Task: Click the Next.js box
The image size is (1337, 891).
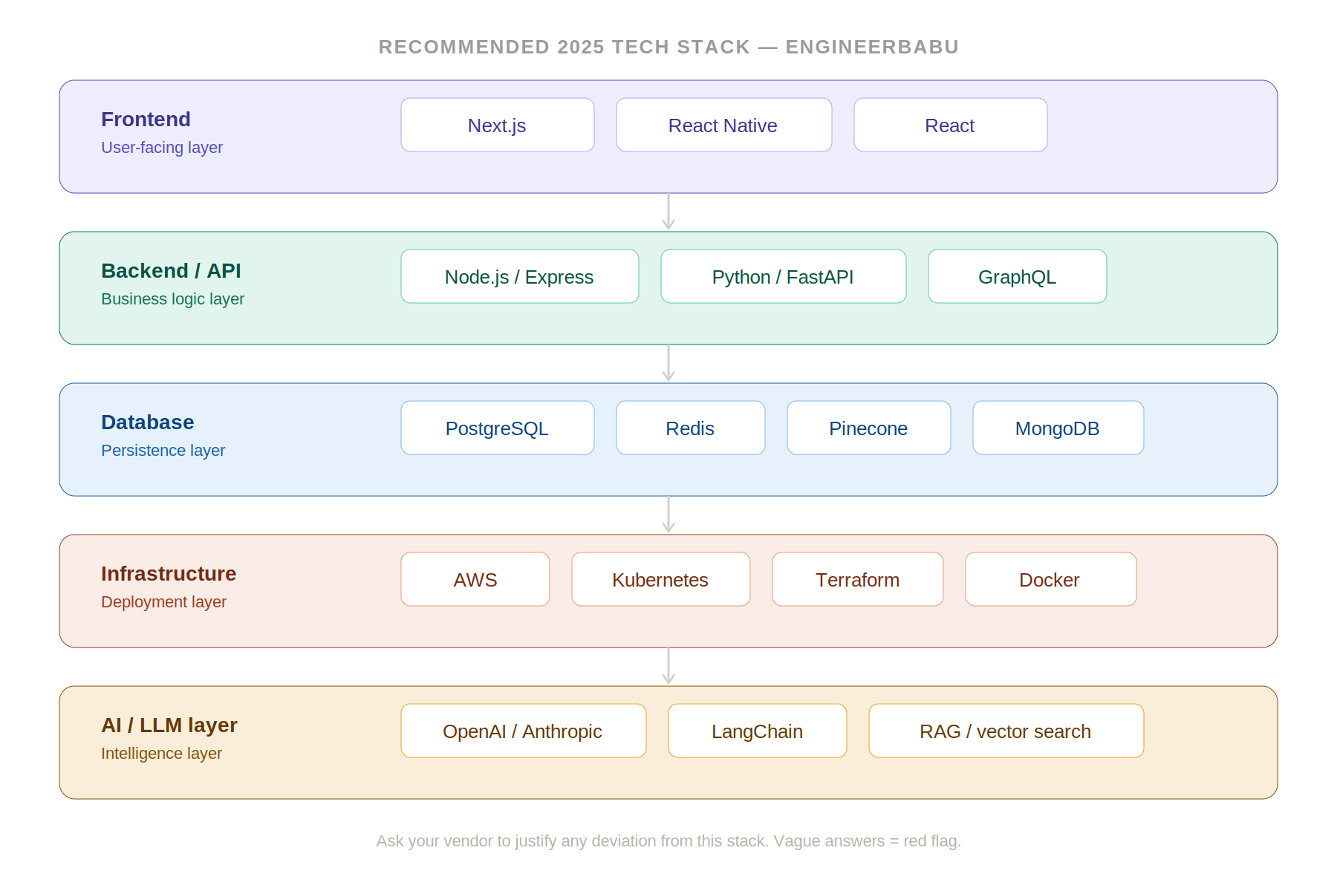Action: click(x=498, y=125)
